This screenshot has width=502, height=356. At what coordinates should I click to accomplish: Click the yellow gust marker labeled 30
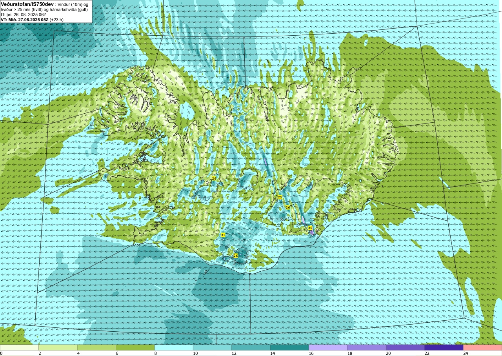click(310, 228)
